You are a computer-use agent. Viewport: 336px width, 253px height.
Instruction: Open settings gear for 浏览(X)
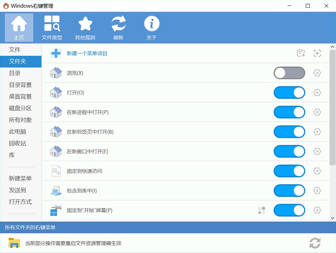(x=317, y=73)
